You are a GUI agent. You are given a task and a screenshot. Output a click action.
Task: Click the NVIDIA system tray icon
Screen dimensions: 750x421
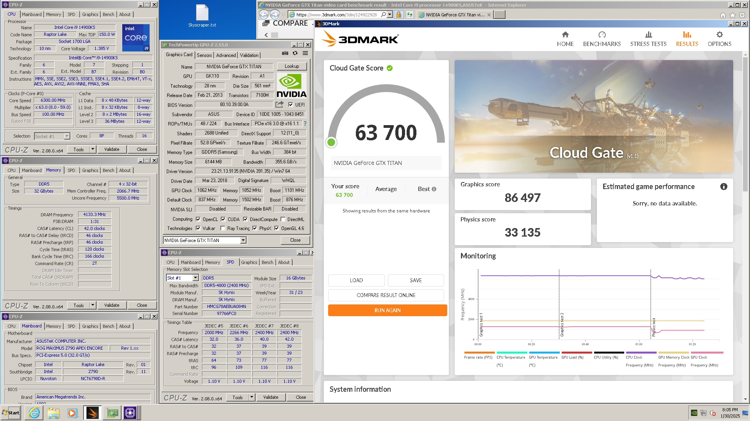pos(694,413)
